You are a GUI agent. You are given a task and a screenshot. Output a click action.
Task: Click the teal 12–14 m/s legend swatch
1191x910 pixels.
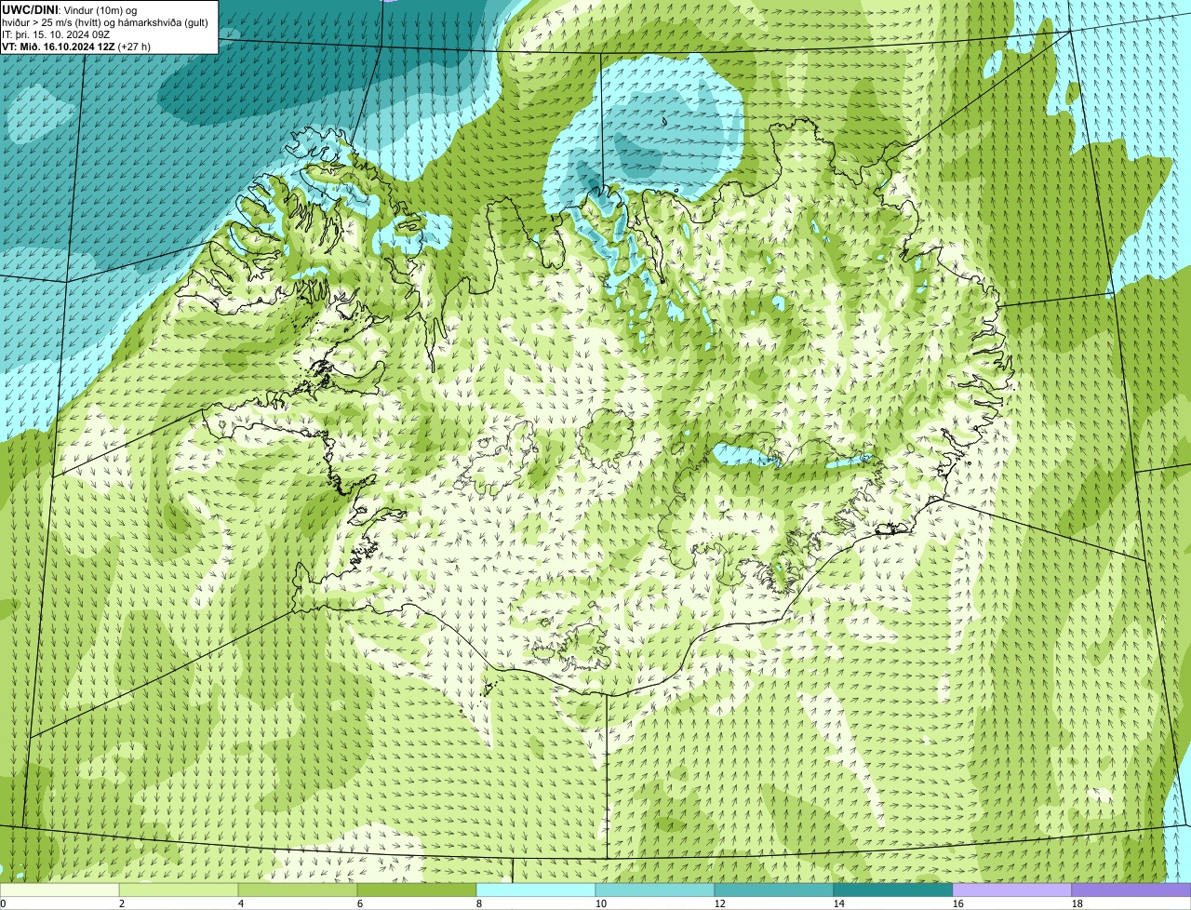coord(774,890)
